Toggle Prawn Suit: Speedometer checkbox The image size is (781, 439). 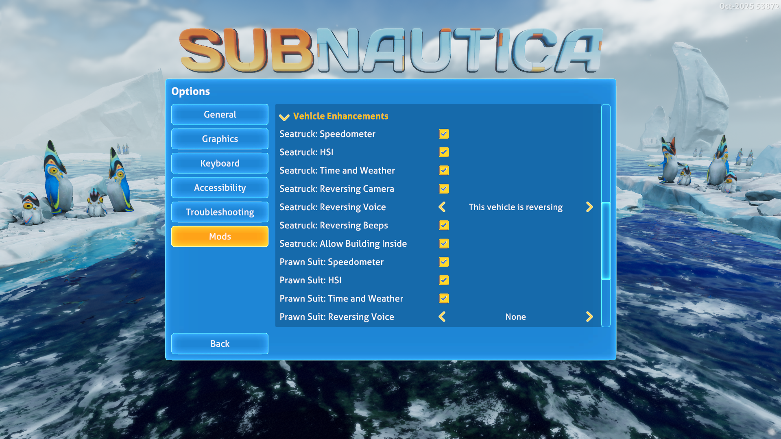click(x=444, y=262)
